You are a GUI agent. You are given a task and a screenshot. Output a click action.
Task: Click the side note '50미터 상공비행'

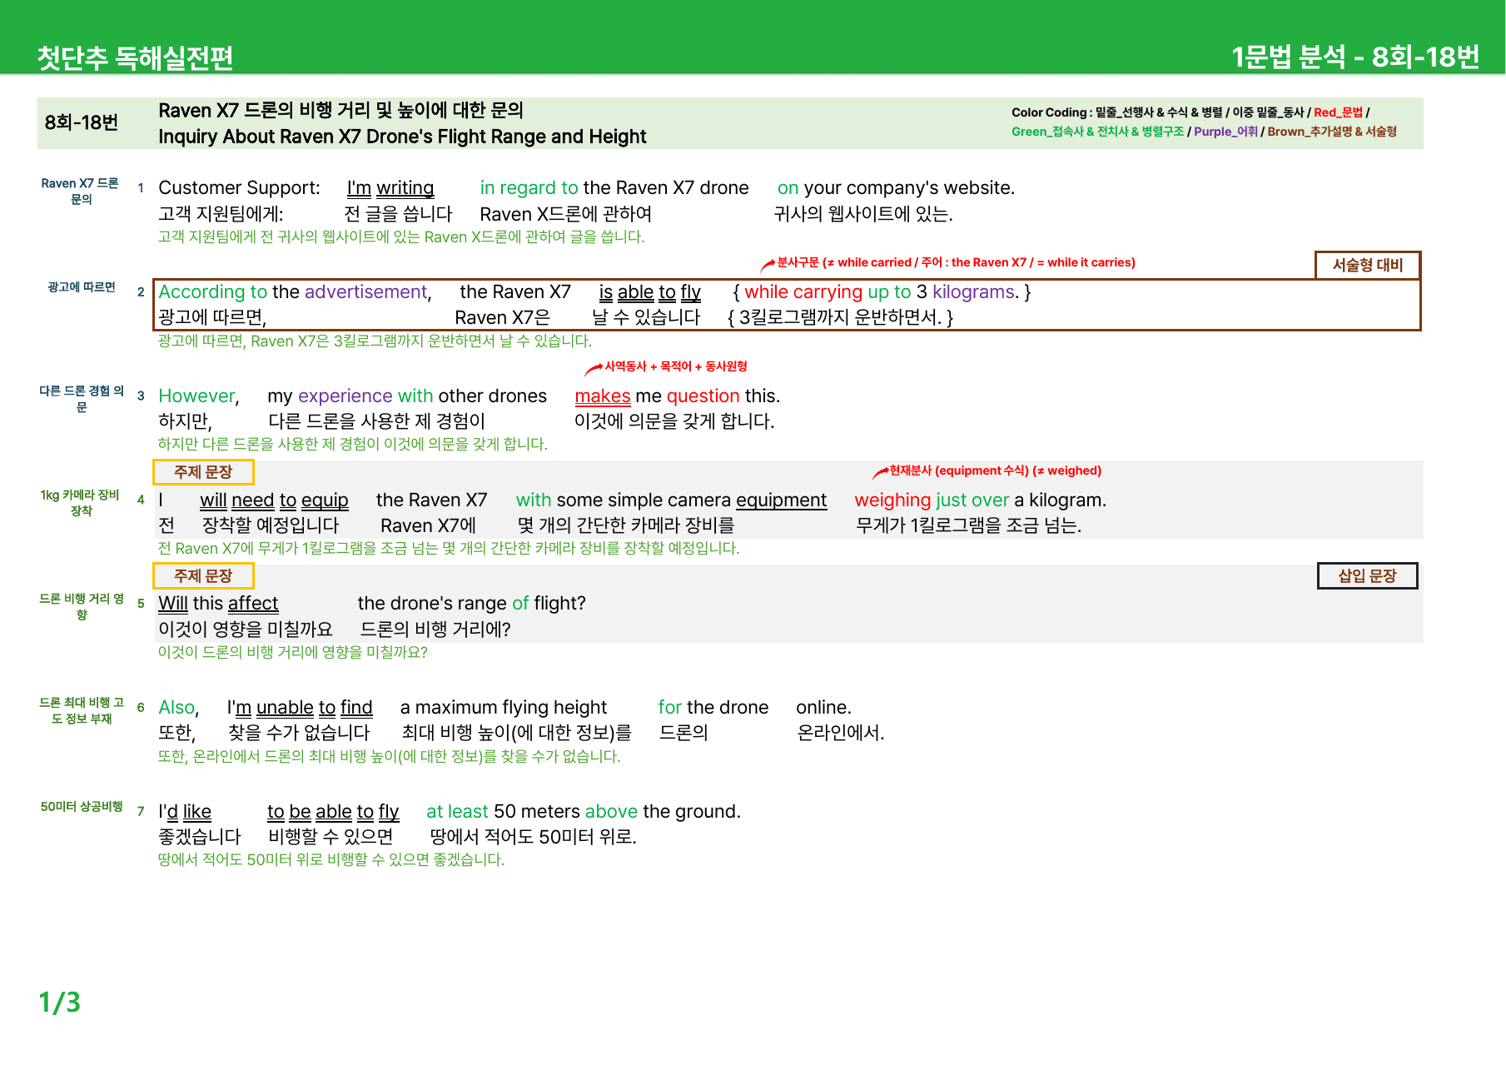point(81,806)
